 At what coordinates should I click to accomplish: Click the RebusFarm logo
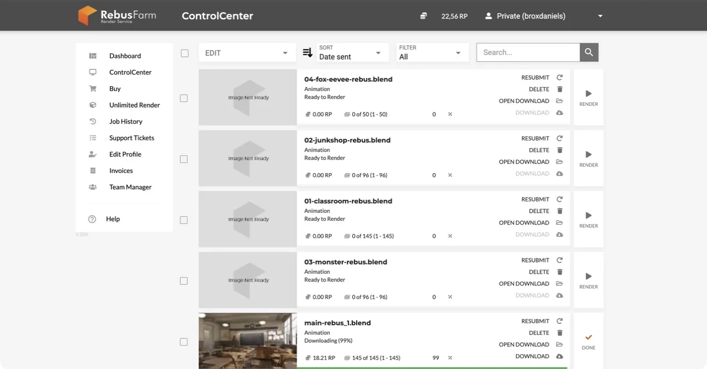coord(117,15)
